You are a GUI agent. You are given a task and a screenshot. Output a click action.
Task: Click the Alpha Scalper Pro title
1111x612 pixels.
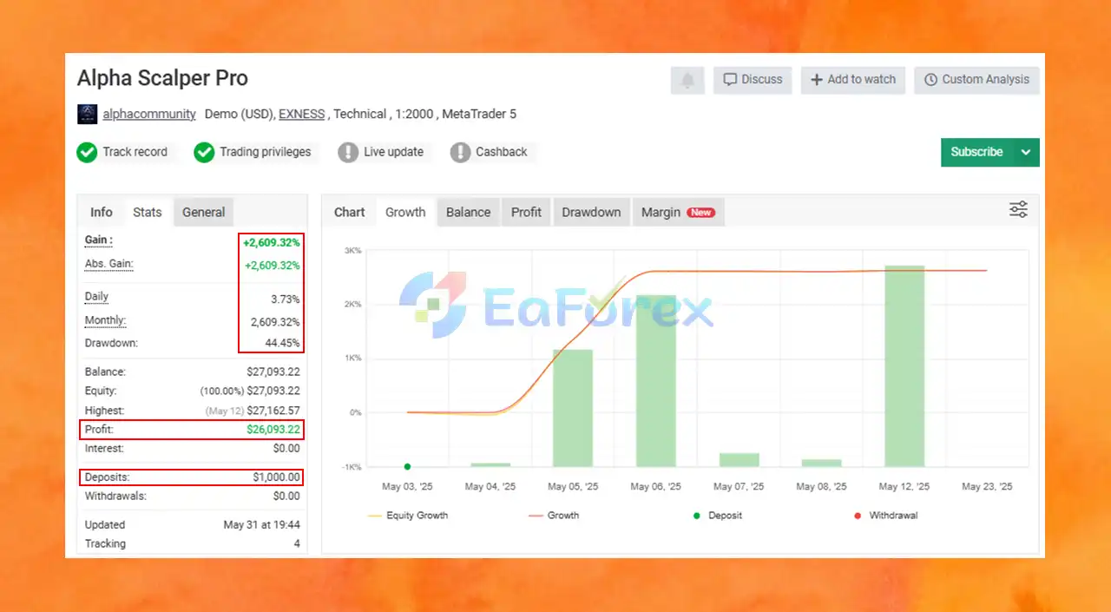pyautogui.click(x=162, y=78)
